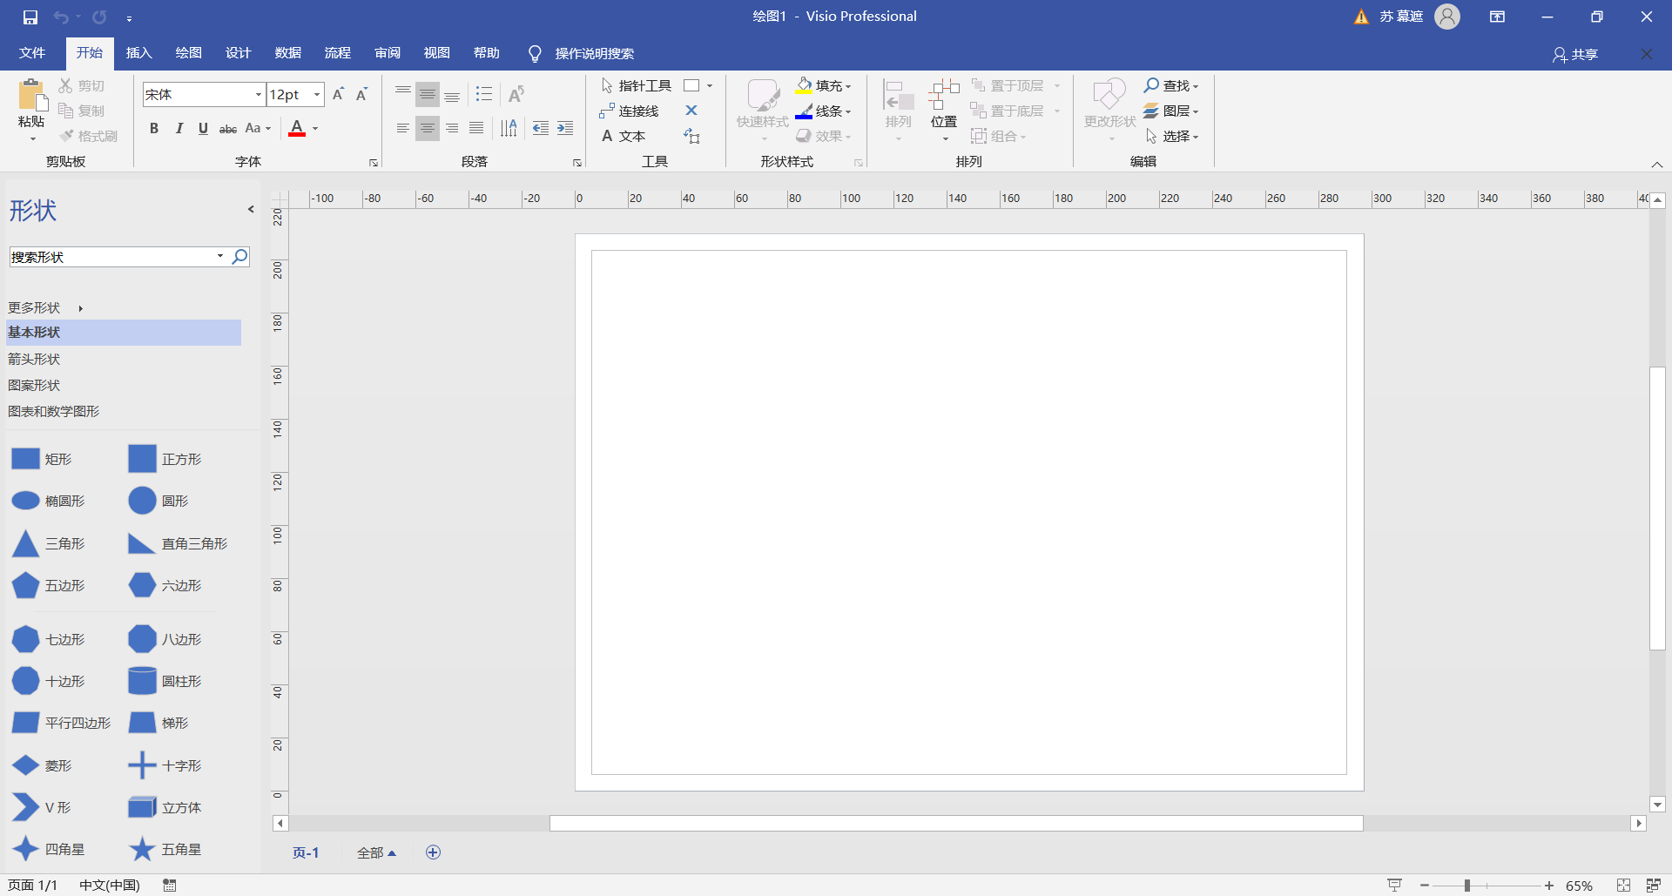Open the Layers (图层) dropdown

[x=1171, y=111]
